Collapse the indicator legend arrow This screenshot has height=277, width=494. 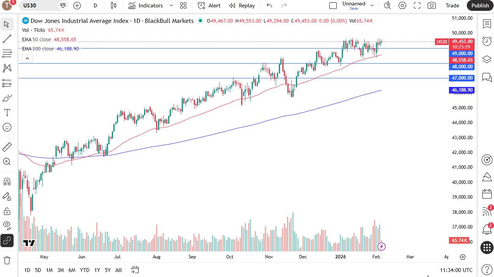click(27, 59)
